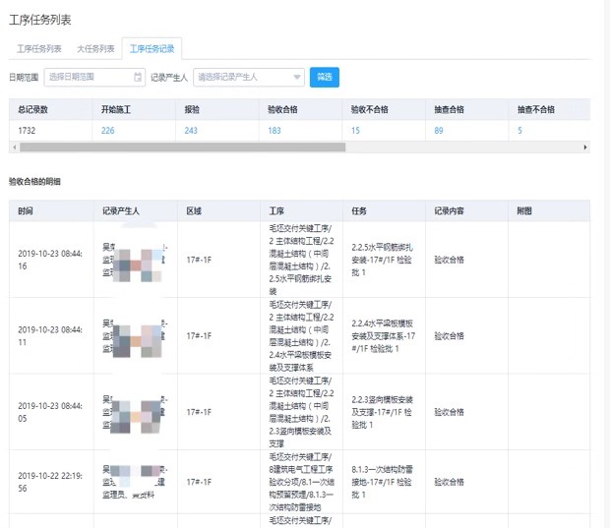
Task: Click 17#-1F area in the 22:19:56 row
Action: [199, 482]
